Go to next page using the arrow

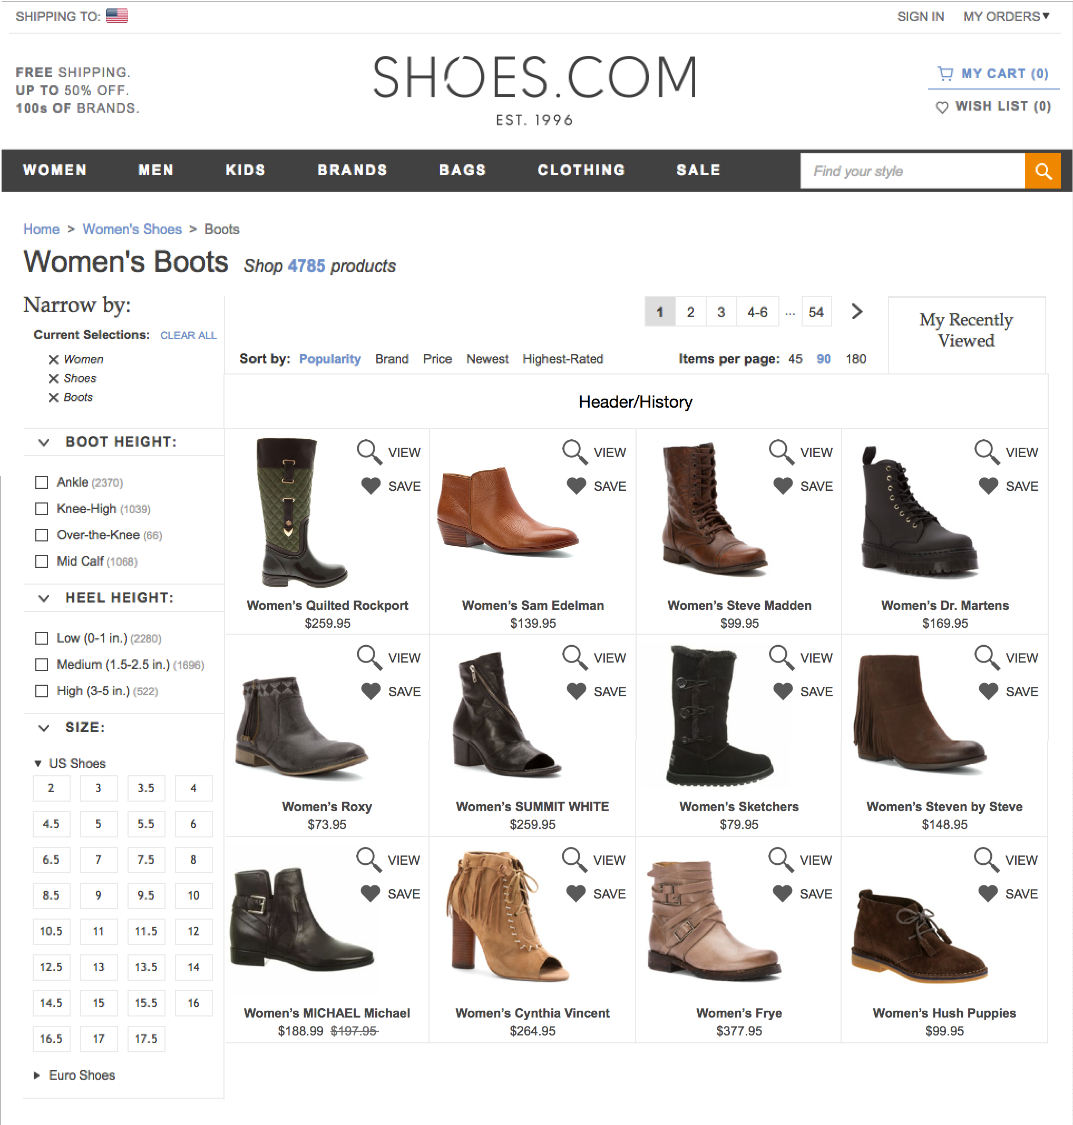tap(857, 312)
